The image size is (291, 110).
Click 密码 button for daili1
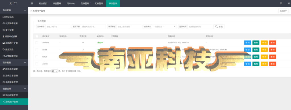[x=248, y=50]
